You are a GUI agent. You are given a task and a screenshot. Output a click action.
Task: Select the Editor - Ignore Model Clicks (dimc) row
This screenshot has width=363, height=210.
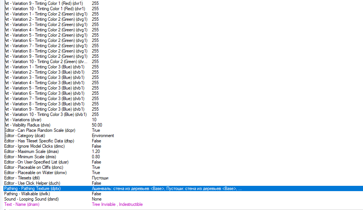tap(183, 146)
